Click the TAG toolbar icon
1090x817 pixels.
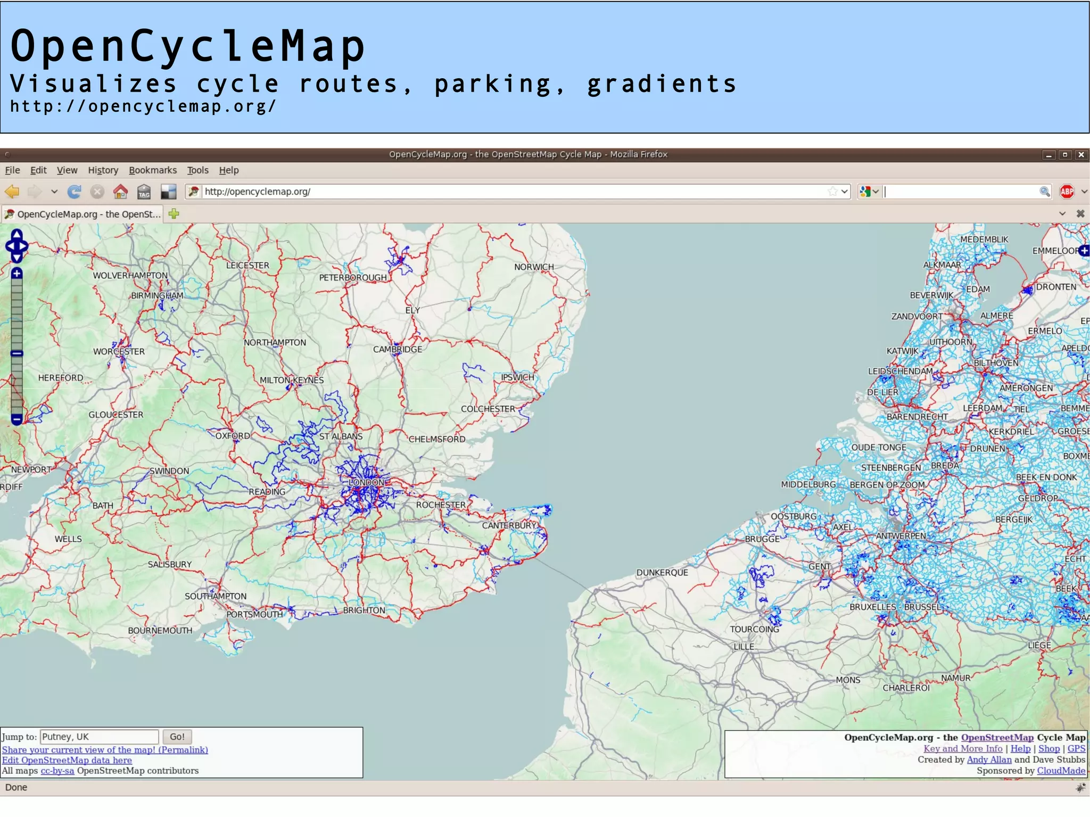144,192
